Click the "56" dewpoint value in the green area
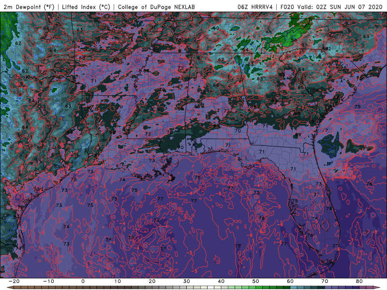387x290 pixels. 294,41
